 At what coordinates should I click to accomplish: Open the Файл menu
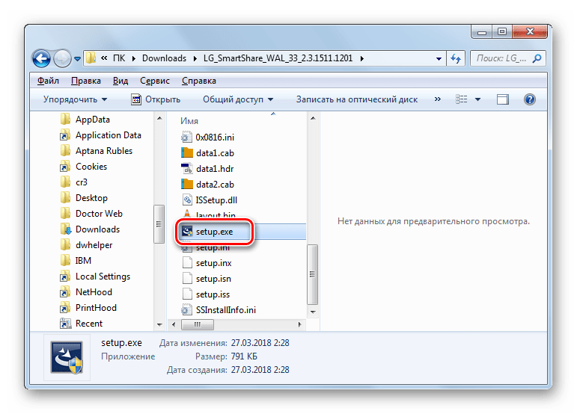[48, 81]
